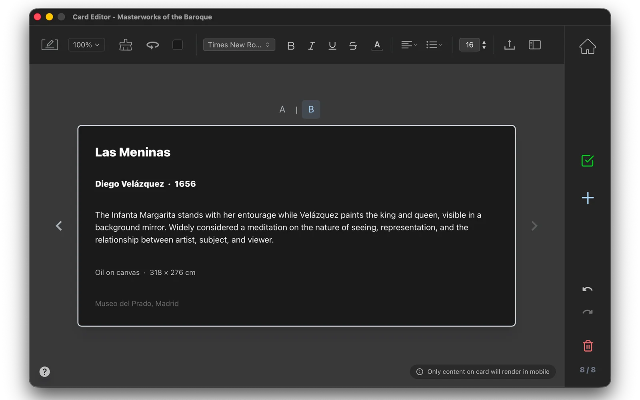Click the edit card pencil icon
The width and height of the screenshot is (640, 400).
click(50, 45)
